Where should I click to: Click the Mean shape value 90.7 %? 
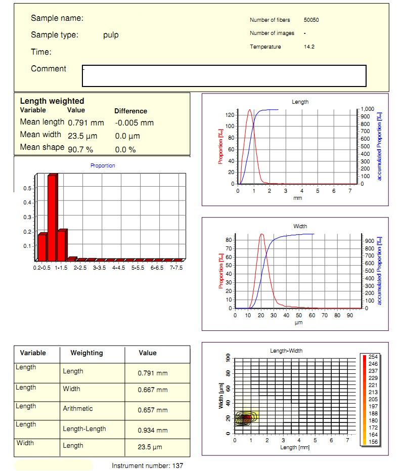click(x=82, y=149)
